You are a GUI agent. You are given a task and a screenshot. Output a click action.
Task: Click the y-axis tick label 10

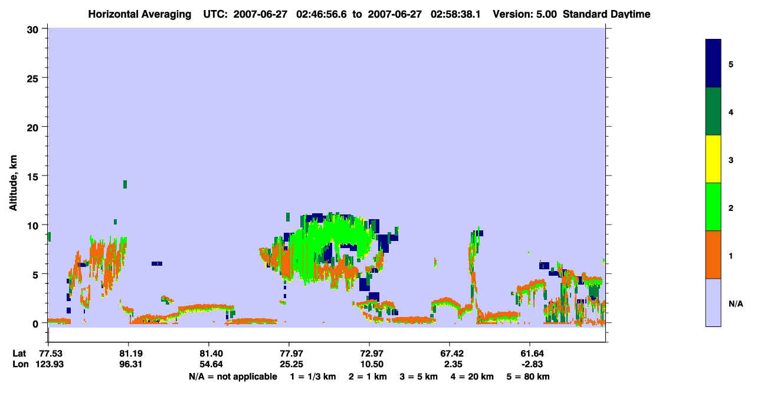tap(34, 225)
